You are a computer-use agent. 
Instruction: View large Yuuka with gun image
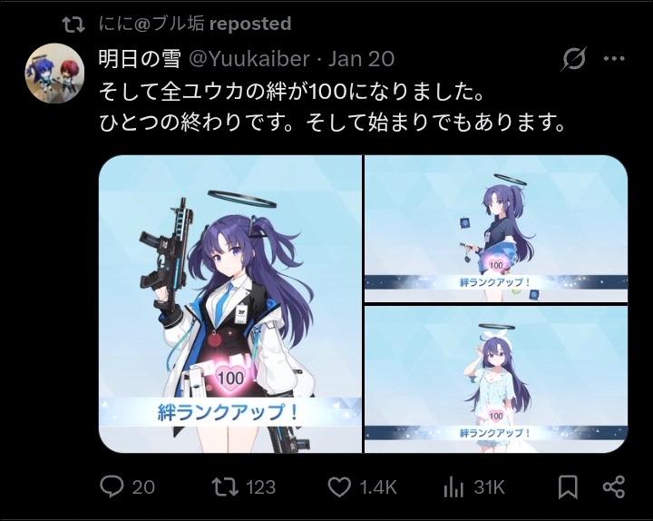(230, 304)
